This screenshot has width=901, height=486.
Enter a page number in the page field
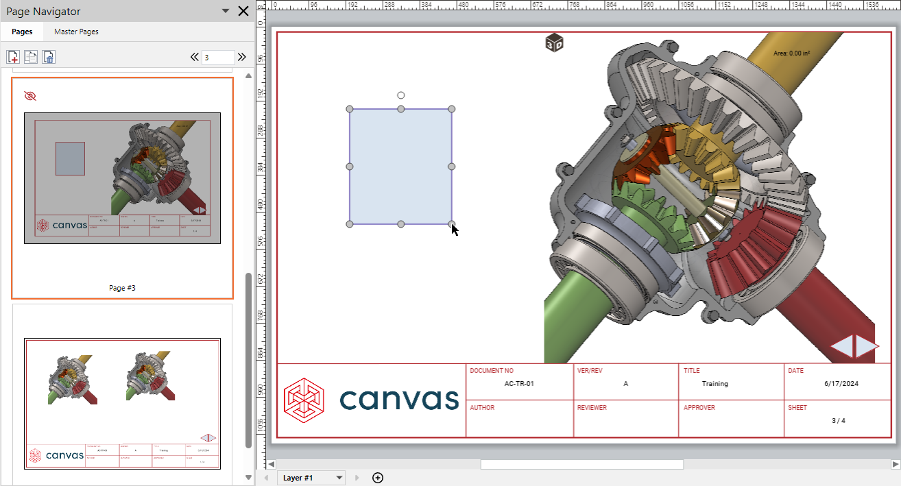tap(218, 57)
